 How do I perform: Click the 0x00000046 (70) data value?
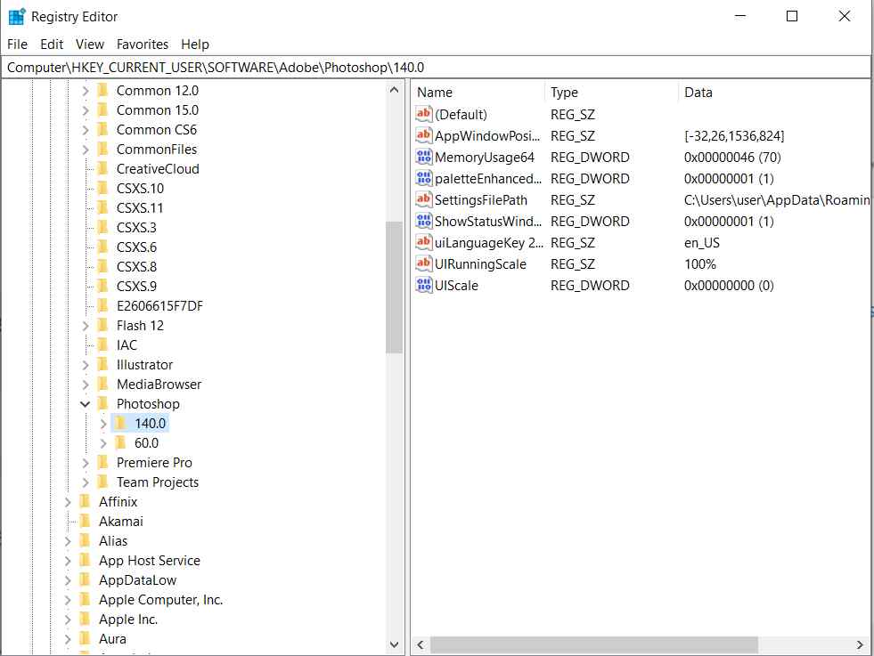point(732,157)
